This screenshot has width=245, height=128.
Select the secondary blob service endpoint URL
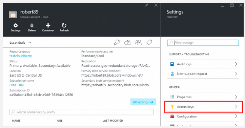click(x=116, y=85)
